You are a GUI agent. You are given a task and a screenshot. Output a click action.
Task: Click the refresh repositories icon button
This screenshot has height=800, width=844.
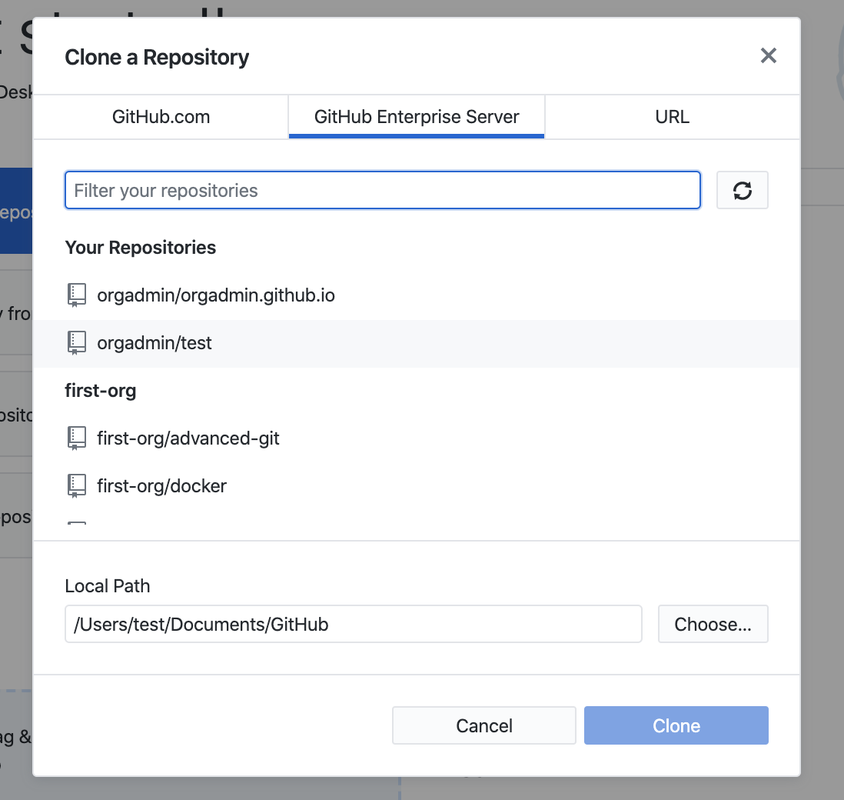[x=742, y=191]
